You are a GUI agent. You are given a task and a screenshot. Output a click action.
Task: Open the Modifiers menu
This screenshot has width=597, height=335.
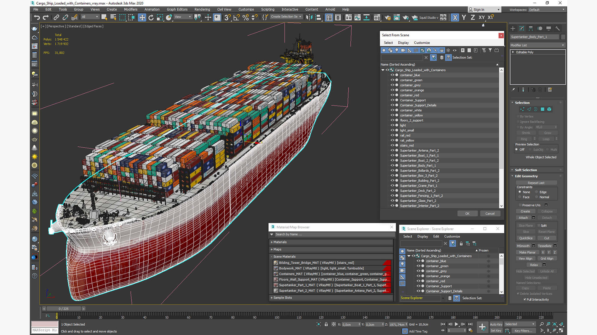click(131, 9)
